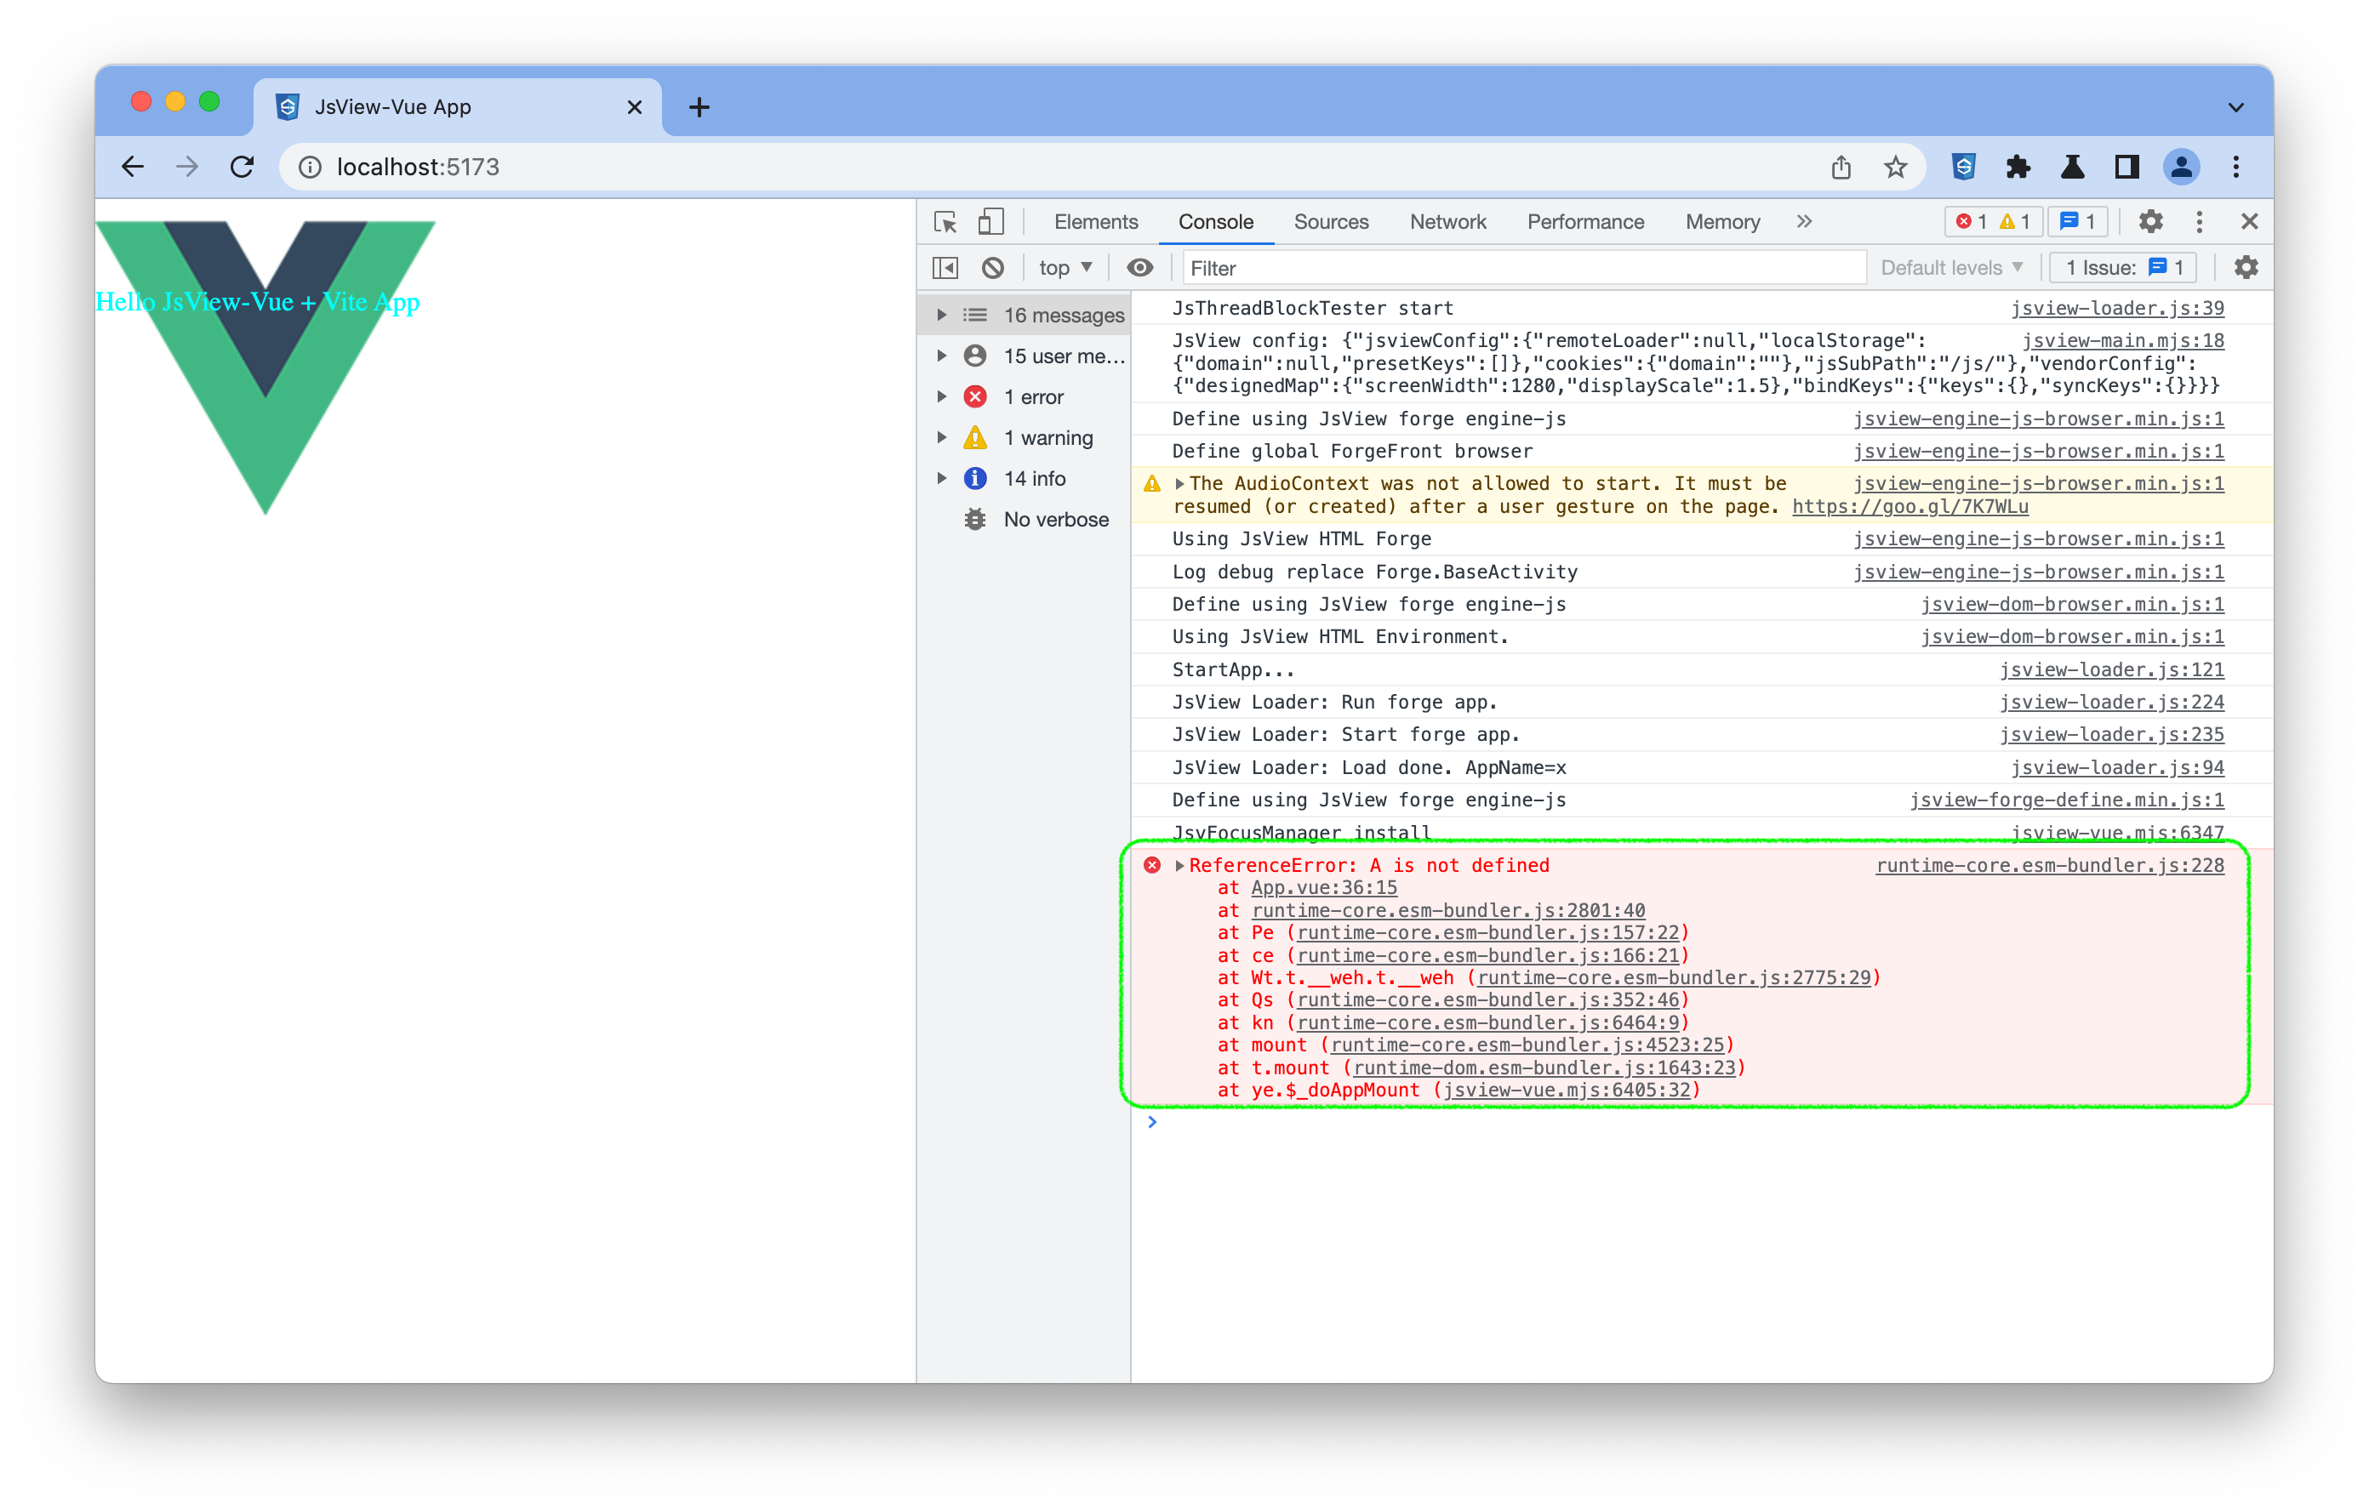Open the top context dropdown

tap(1065, 268)
